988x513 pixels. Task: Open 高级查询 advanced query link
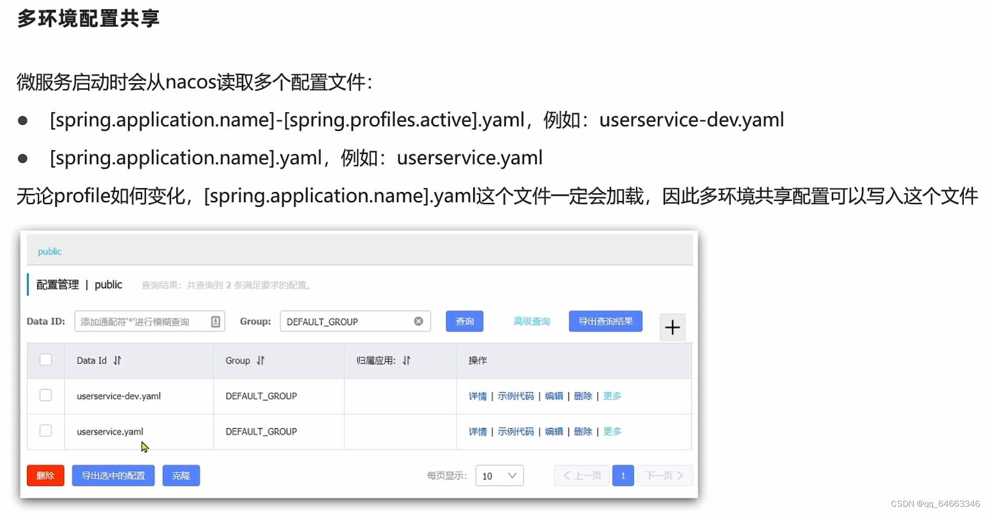532,321
